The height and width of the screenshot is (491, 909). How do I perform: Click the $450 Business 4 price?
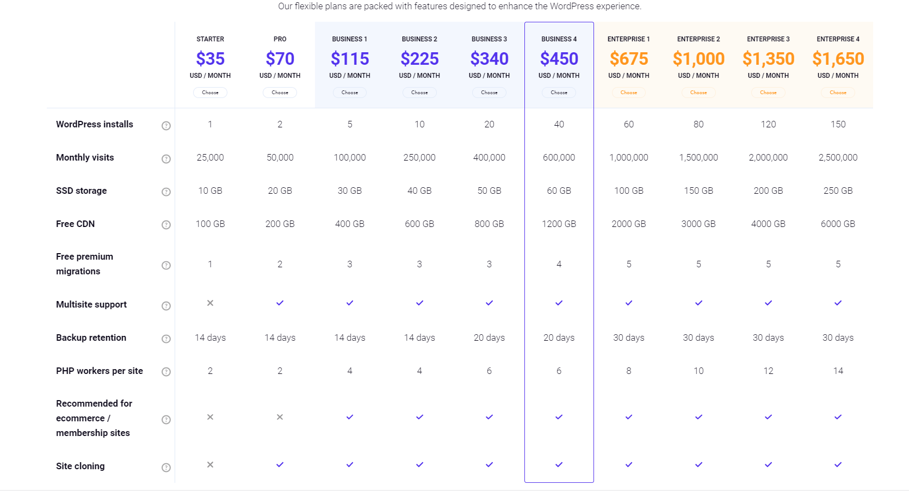(559, 59)
